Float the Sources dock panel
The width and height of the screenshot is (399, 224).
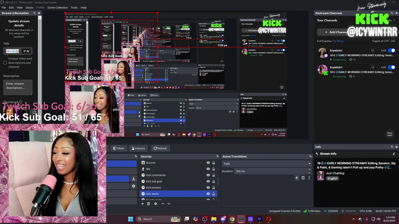pos(217,156)
